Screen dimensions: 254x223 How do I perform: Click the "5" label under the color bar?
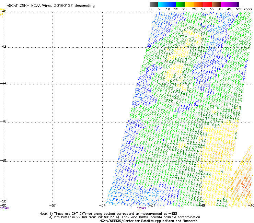click(159, 9)
